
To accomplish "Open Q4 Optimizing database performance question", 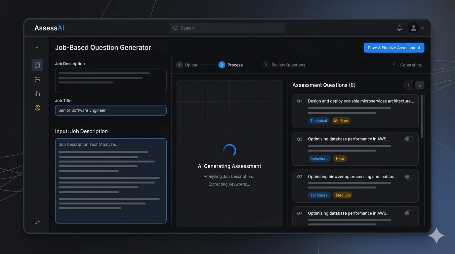I will coord(349,213).
